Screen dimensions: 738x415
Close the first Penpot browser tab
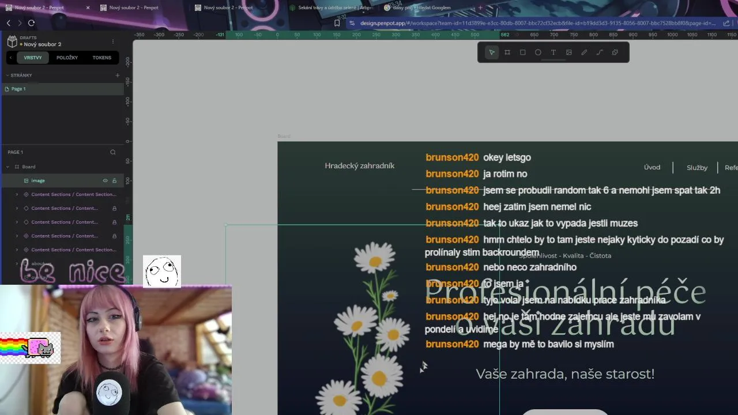[88, 7]
